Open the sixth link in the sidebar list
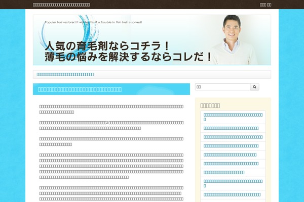 (231, 163)
